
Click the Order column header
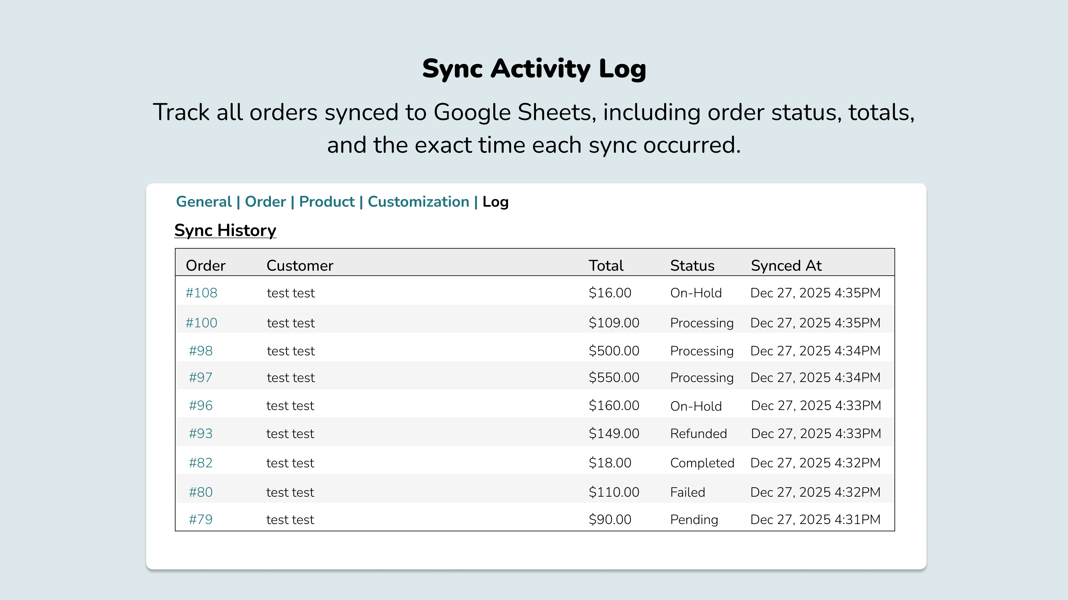coord(206,265)
